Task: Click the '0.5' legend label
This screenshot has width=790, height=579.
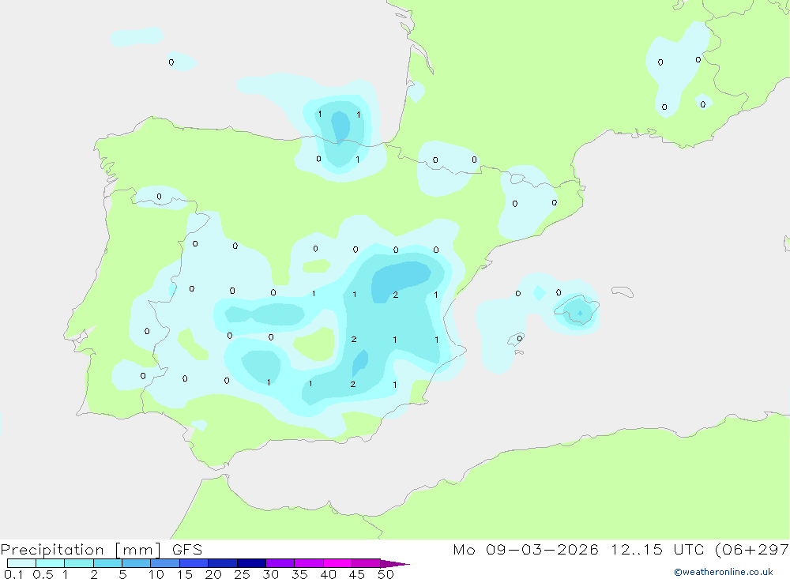Action: [x=43, y=574]
